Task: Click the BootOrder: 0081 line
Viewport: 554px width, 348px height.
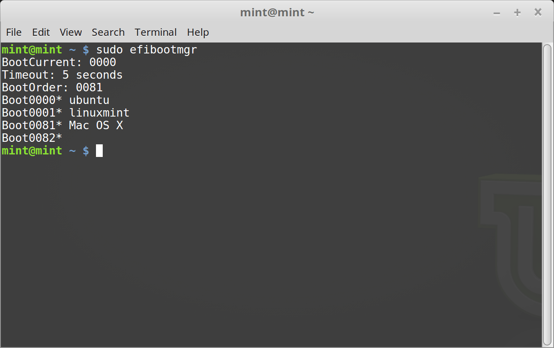Action: (x=52, y=87)
